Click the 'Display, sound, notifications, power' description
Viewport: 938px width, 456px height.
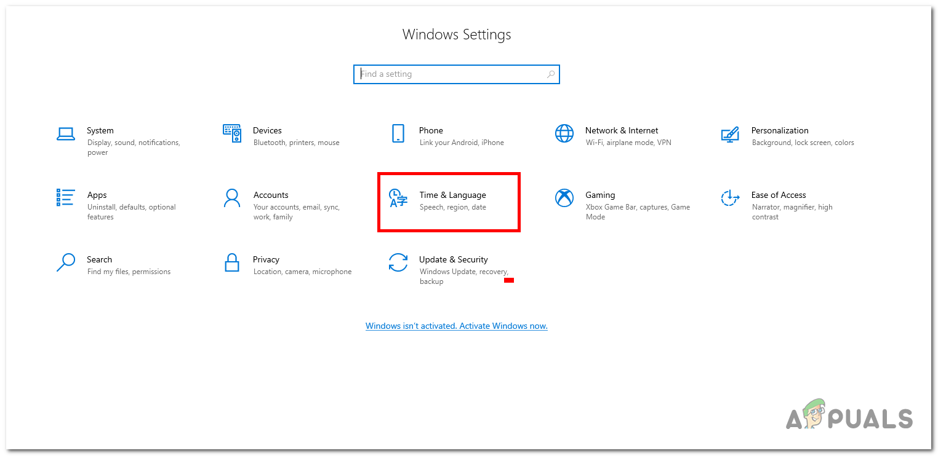point(134,147)
